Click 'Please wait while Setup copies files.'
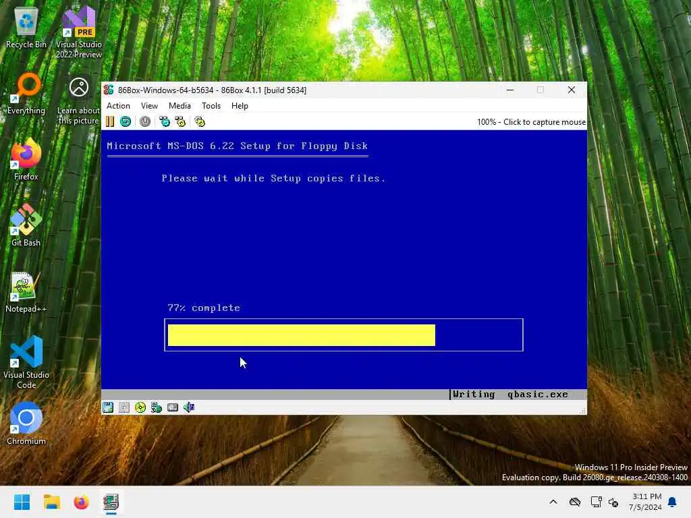Screen dimensions: 691x518 pos(273,178)
